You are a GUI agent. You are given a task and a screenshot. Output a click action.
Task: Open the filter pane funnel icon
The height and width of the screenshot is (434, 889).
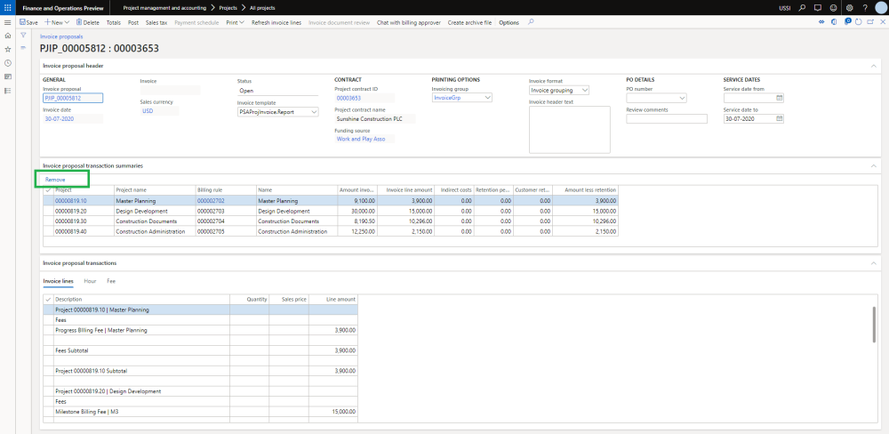coord(23,35)
